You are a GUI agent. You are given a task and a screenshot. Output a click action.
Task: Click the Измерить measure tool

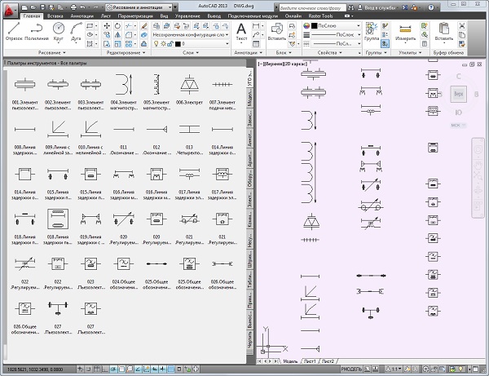pos(405,30)
